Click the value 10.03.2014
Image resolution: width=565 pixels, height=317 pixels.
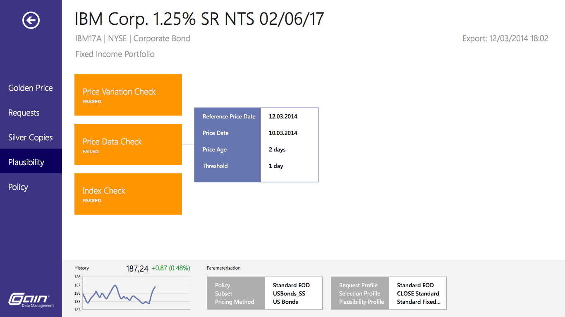coord(283,133)
